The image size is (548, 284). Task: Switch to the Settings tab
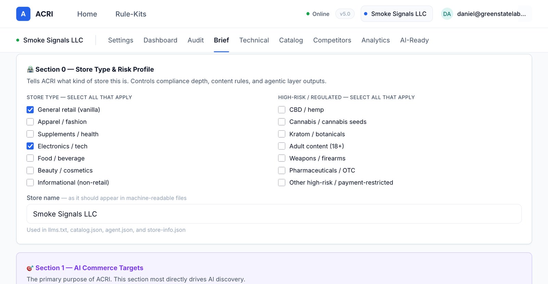121,40
